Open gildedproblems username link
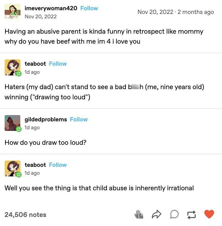 pos(46,119)
